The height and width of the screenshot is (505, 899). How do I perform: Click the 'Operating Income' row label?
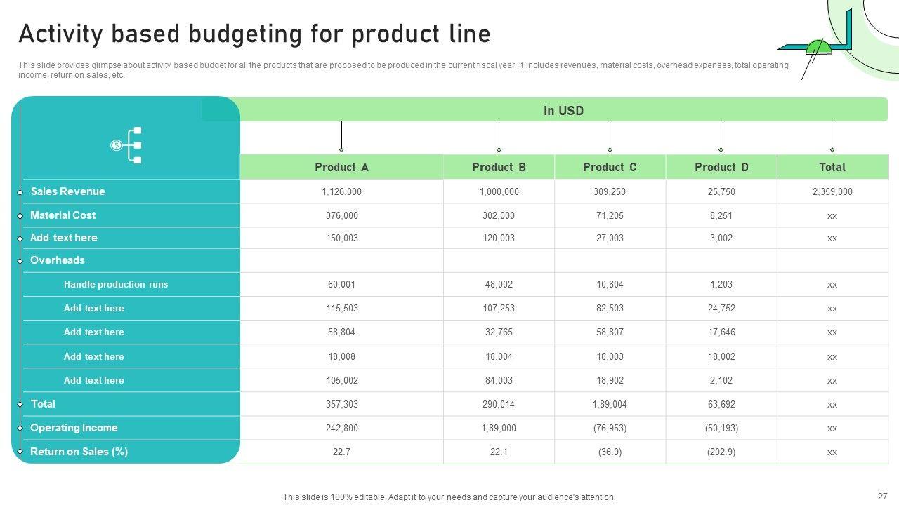(x=74, y=428)
